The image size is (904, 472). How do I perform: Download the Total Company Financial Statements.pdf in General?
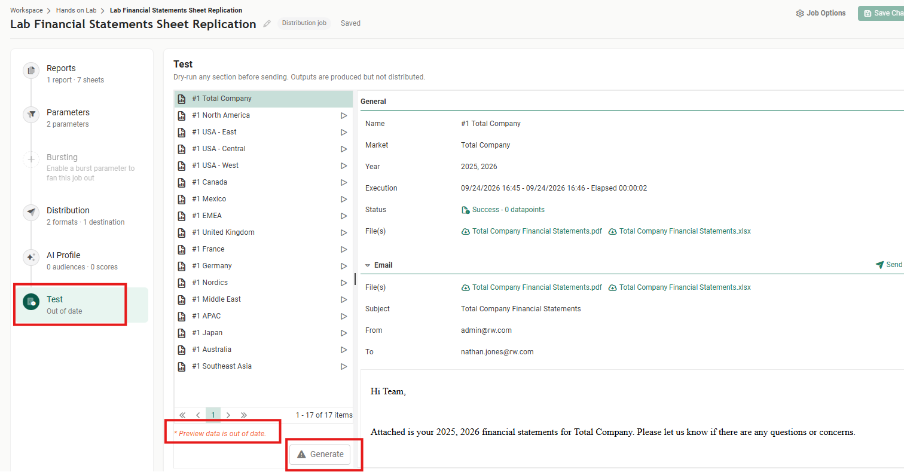pyautogui.click(x=532, y=231)
